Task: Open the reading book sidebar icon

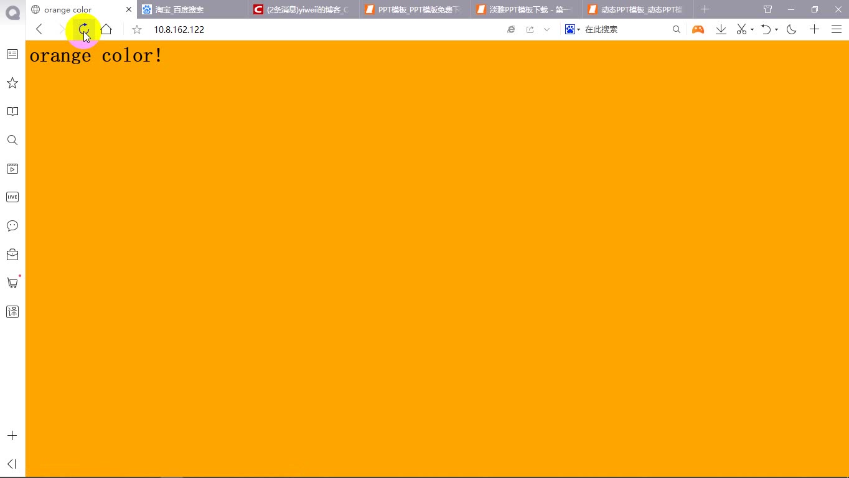Action: [x=12, y=111]
